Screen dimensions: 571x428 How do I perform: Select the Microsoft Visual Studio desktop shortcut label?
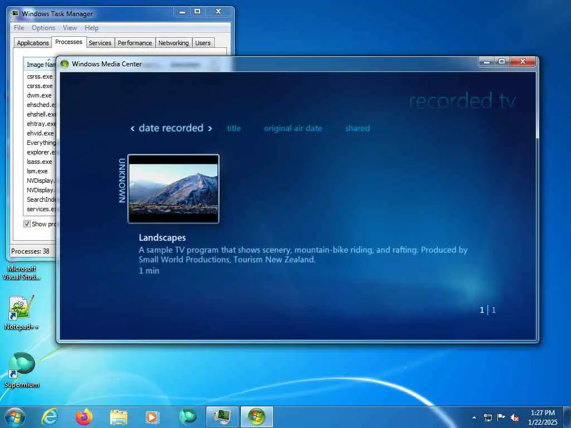22,273
